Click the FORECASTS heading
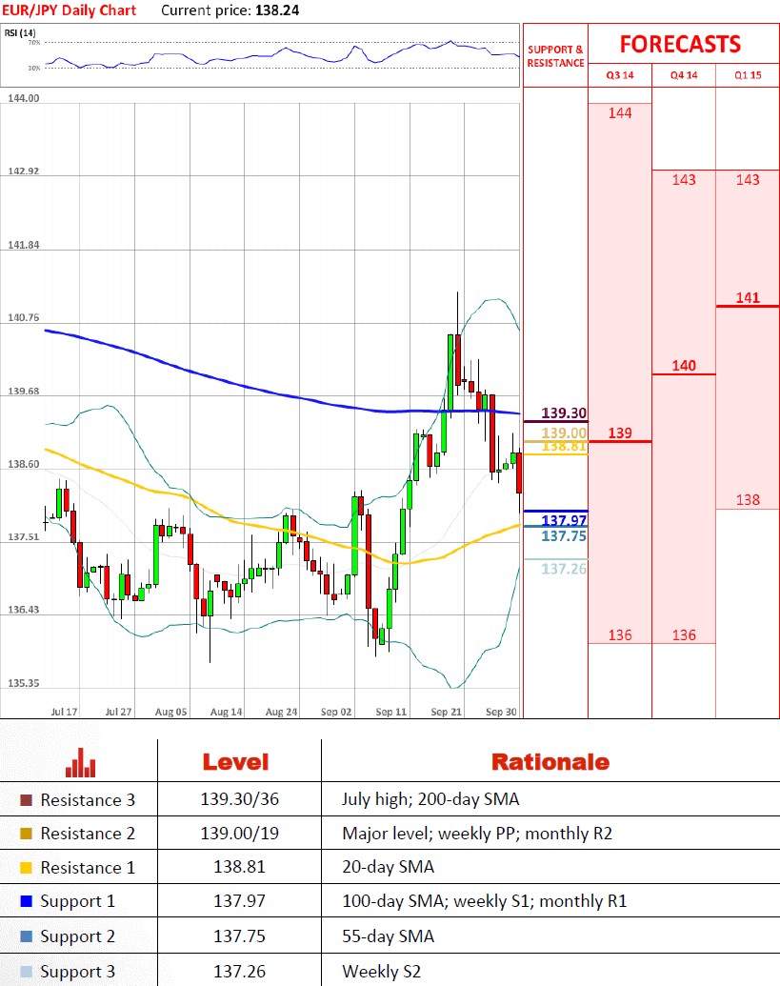The width and height of the screenshot is (780, 986). click(681, 44)
